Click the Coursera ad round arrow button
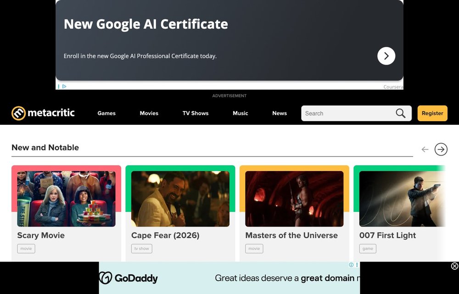 (386, 56)
